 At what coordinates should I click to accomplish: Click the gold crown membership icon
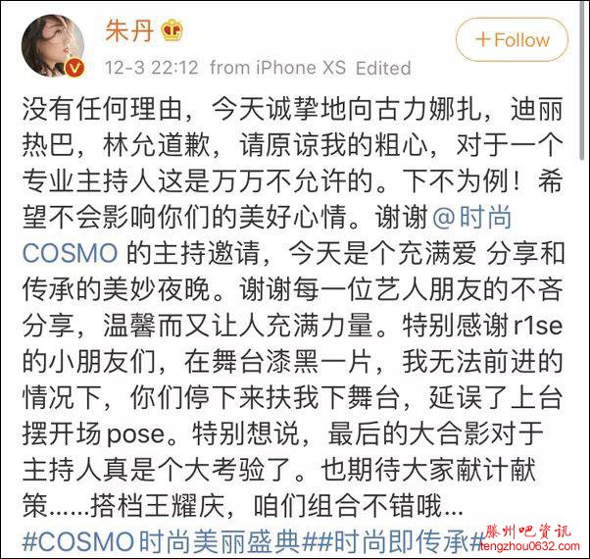pyautogui.click(x=172, y=30)
